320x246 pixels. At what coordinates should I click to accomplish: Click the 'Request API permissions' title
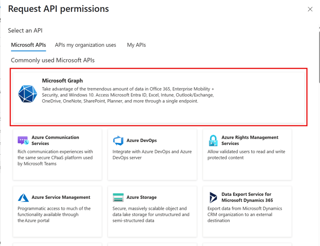(58, 9)
